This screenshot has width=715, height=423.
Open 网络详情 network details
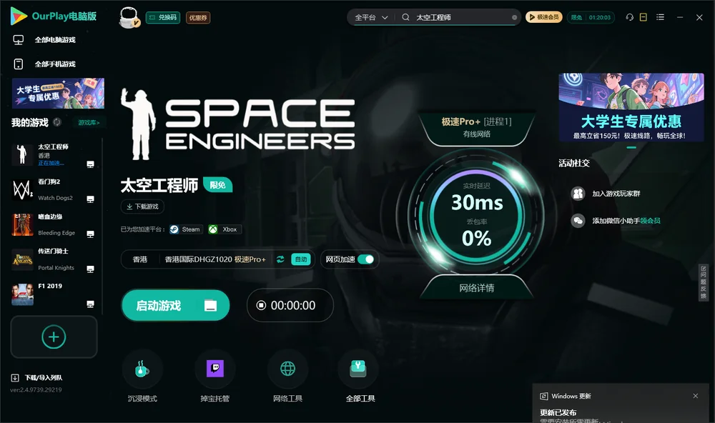(x=476, y=288)
